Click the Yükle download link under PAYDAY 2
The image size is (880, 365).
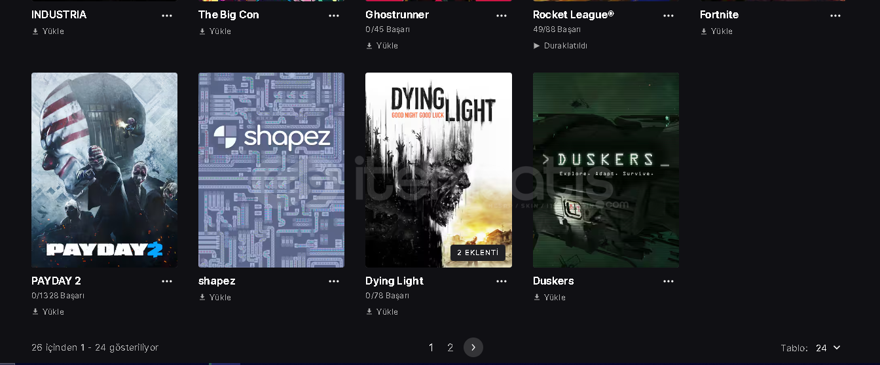[x=48, y=312]
